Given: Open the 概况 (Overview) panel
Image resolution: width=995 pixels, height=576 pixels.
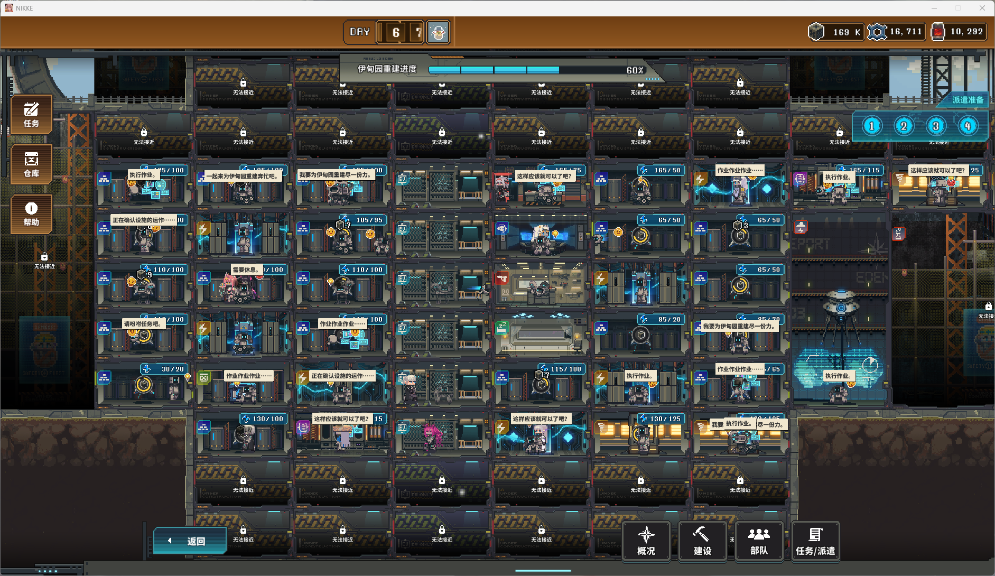Looking at the screenshot, I should click(x=646, y=541).
